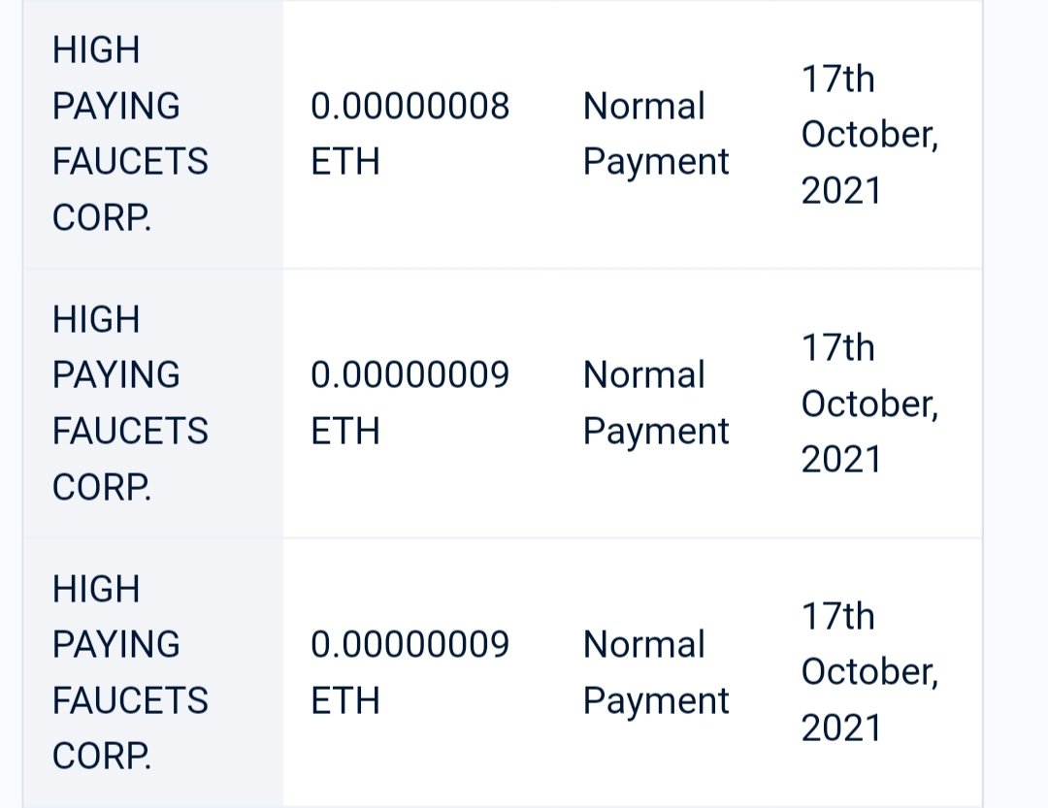Click the word FAUCETS in the first row
The width and height of the screenshot is (1048, 808).
(130, 162)
